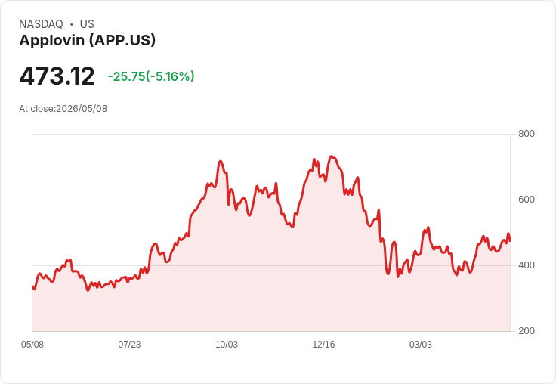The height and width of the screenshot is (384, 556).
Task: Click the 473.12 current price
Action: pyautogui.click(x=57, y=76)
